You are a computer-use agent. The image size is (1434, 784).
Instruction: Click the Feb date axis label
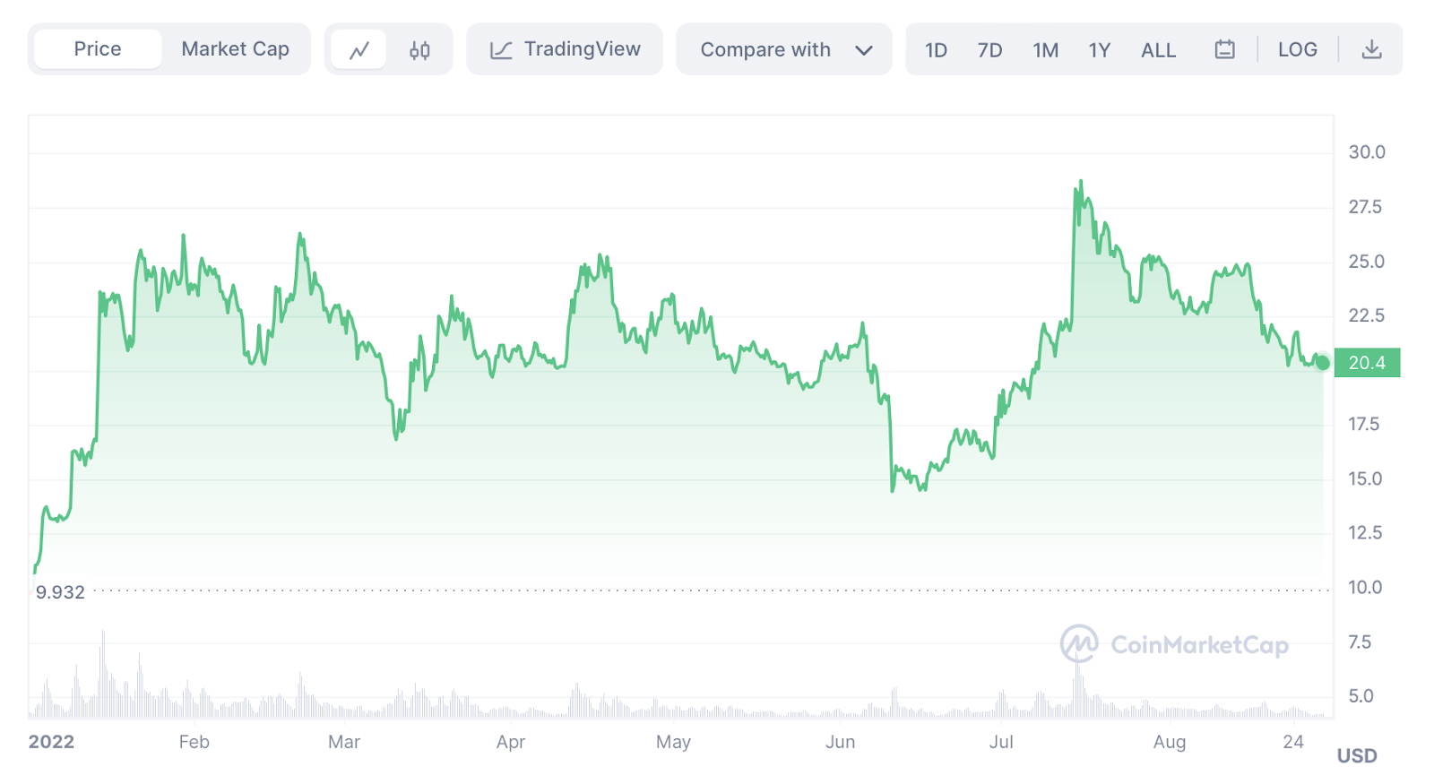194,742
